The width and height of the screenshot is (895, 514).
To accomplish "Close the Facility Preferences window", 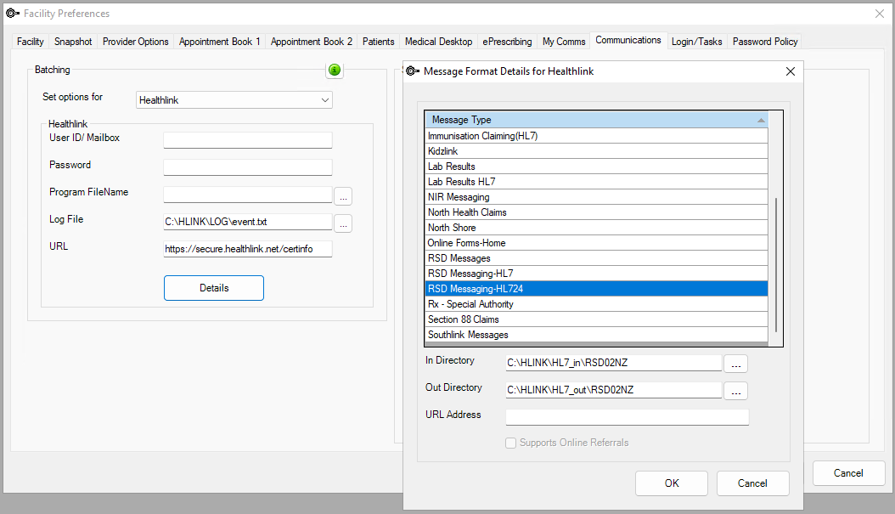I will click(x=880, y=14).
